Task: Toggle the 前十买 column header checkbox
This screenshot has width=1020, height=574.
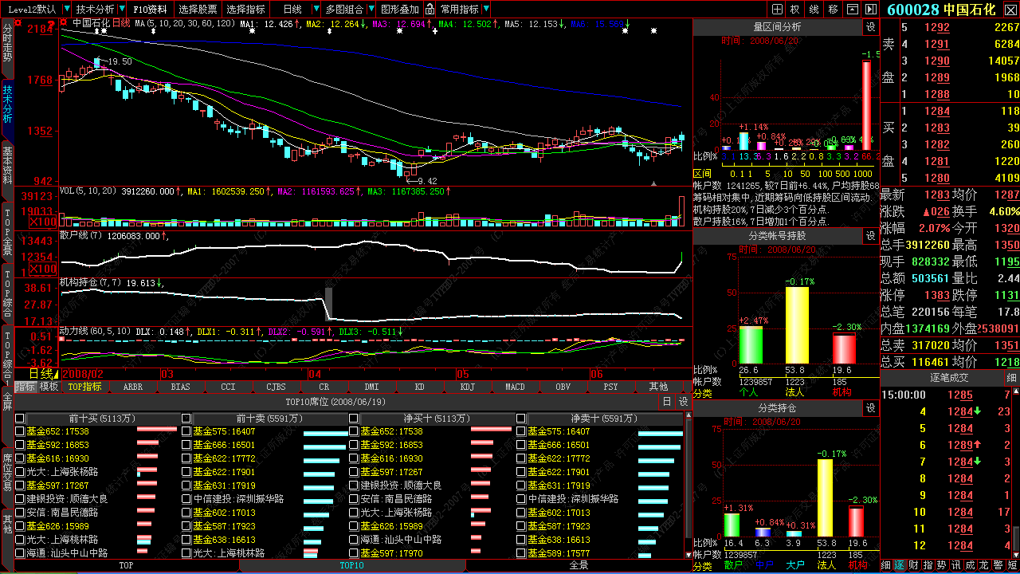Action: tap(20, 419)
